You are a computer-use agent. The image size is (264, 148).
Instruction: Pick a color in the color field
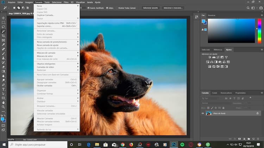[x=231, y=31]
